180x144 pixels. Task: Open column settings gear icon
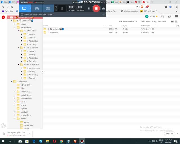pyautogui.click(x=178, y=26)
